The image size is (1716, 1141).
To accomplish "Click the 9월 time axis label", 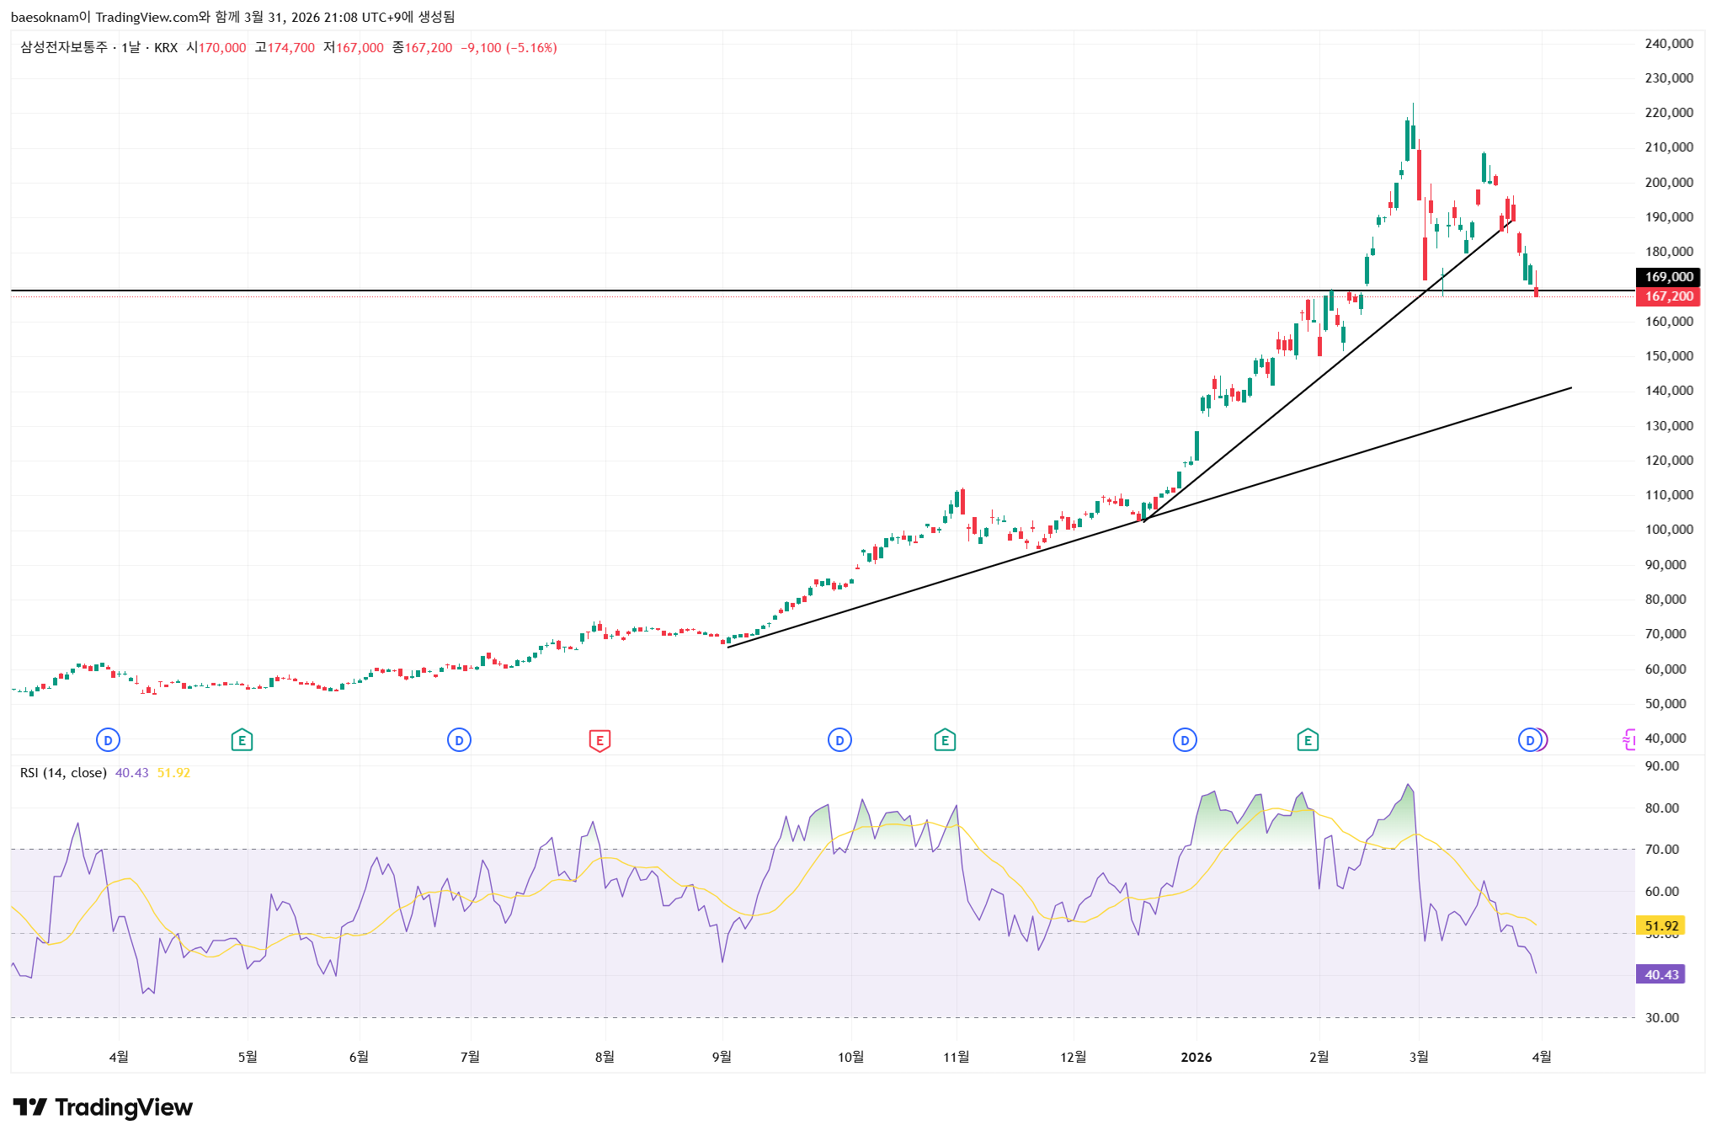I will pos(722,1057).
